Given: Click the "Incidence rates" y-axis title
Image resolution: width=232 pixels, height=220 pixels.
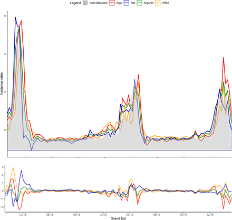Looking at the screenshot, I should tap(2, 84).
